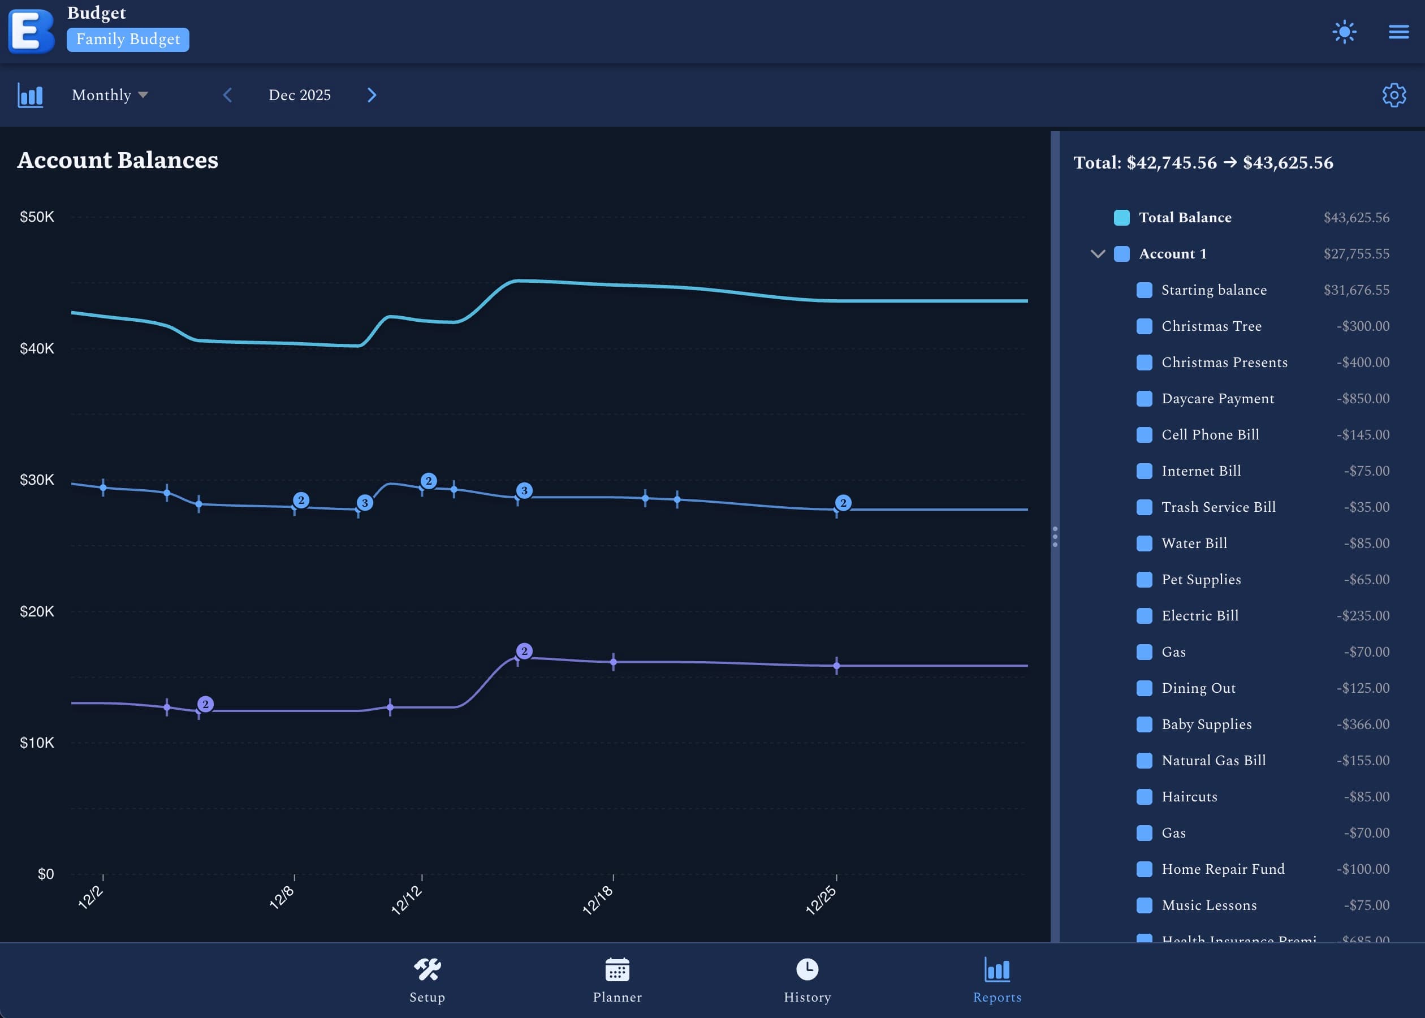Toggle Total Balance series checkbox

(x=1121, y=218)
